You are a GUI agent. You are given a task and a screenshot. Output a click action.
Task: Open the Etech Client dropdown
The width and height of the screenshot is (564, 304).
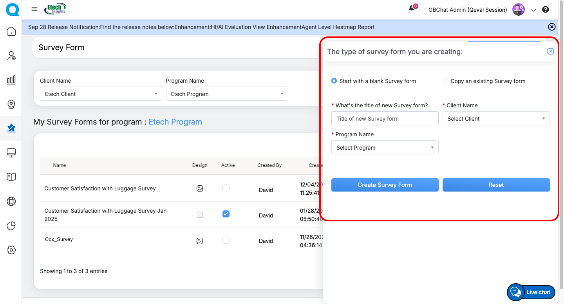[101, 94]
